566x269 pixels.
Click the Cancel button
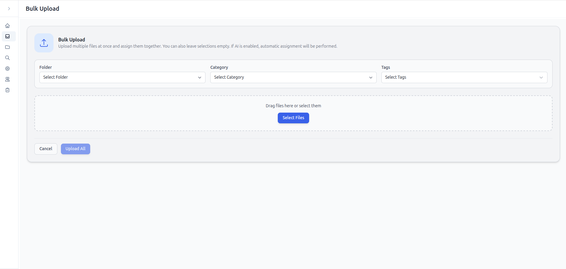pos(46,149)
